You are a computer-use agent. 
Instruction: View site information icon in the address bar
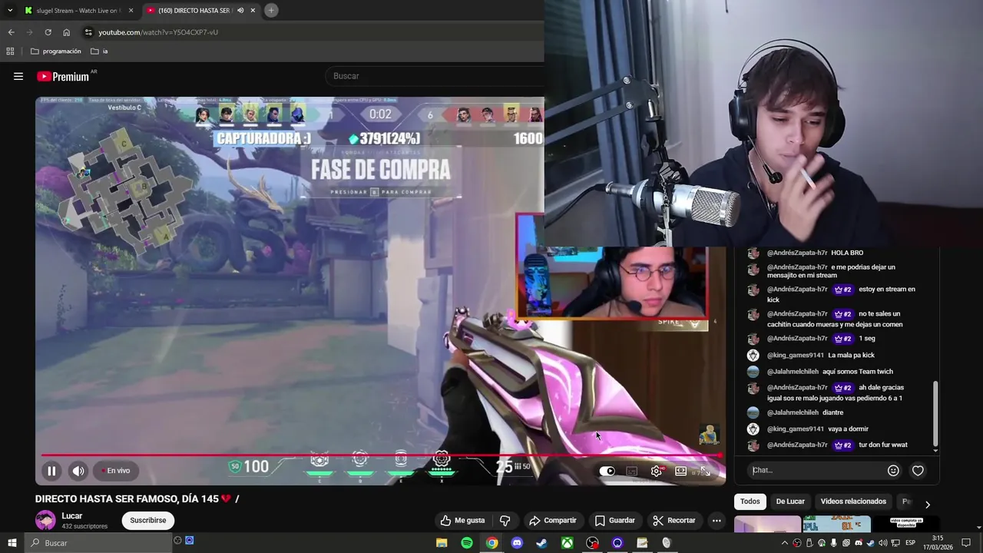88,32
